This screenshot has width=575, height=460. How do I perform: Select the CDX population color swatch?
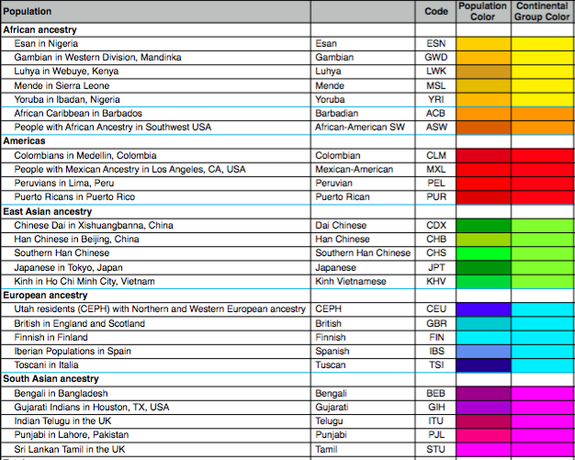pyautogui.click(x=483, y=225)
